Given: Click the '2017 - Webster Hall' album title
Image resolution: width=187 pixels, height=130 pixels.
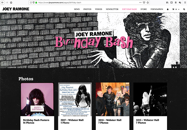Looking at the screenshot, I should (72, 120).
